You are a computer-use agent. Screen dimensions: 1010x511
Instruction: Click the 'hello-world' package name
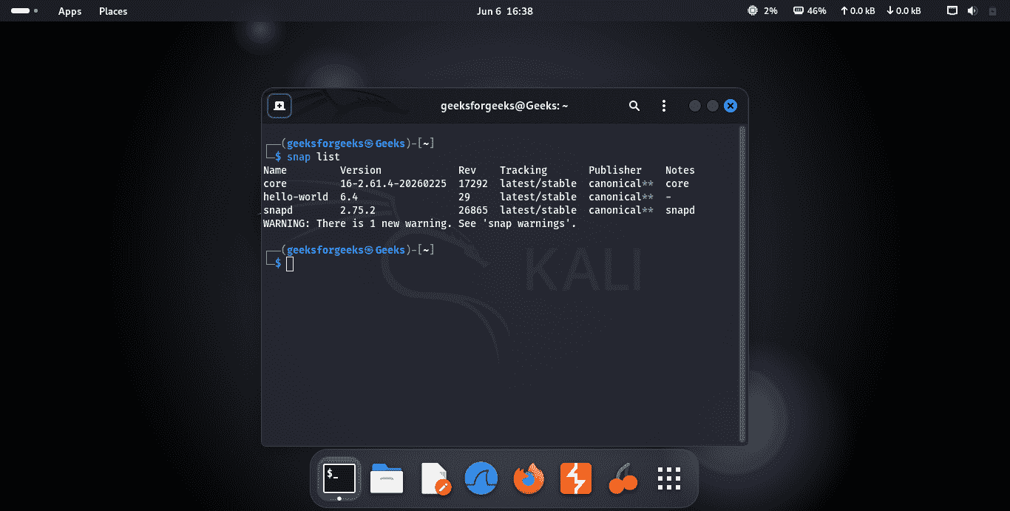coord(296,197)
